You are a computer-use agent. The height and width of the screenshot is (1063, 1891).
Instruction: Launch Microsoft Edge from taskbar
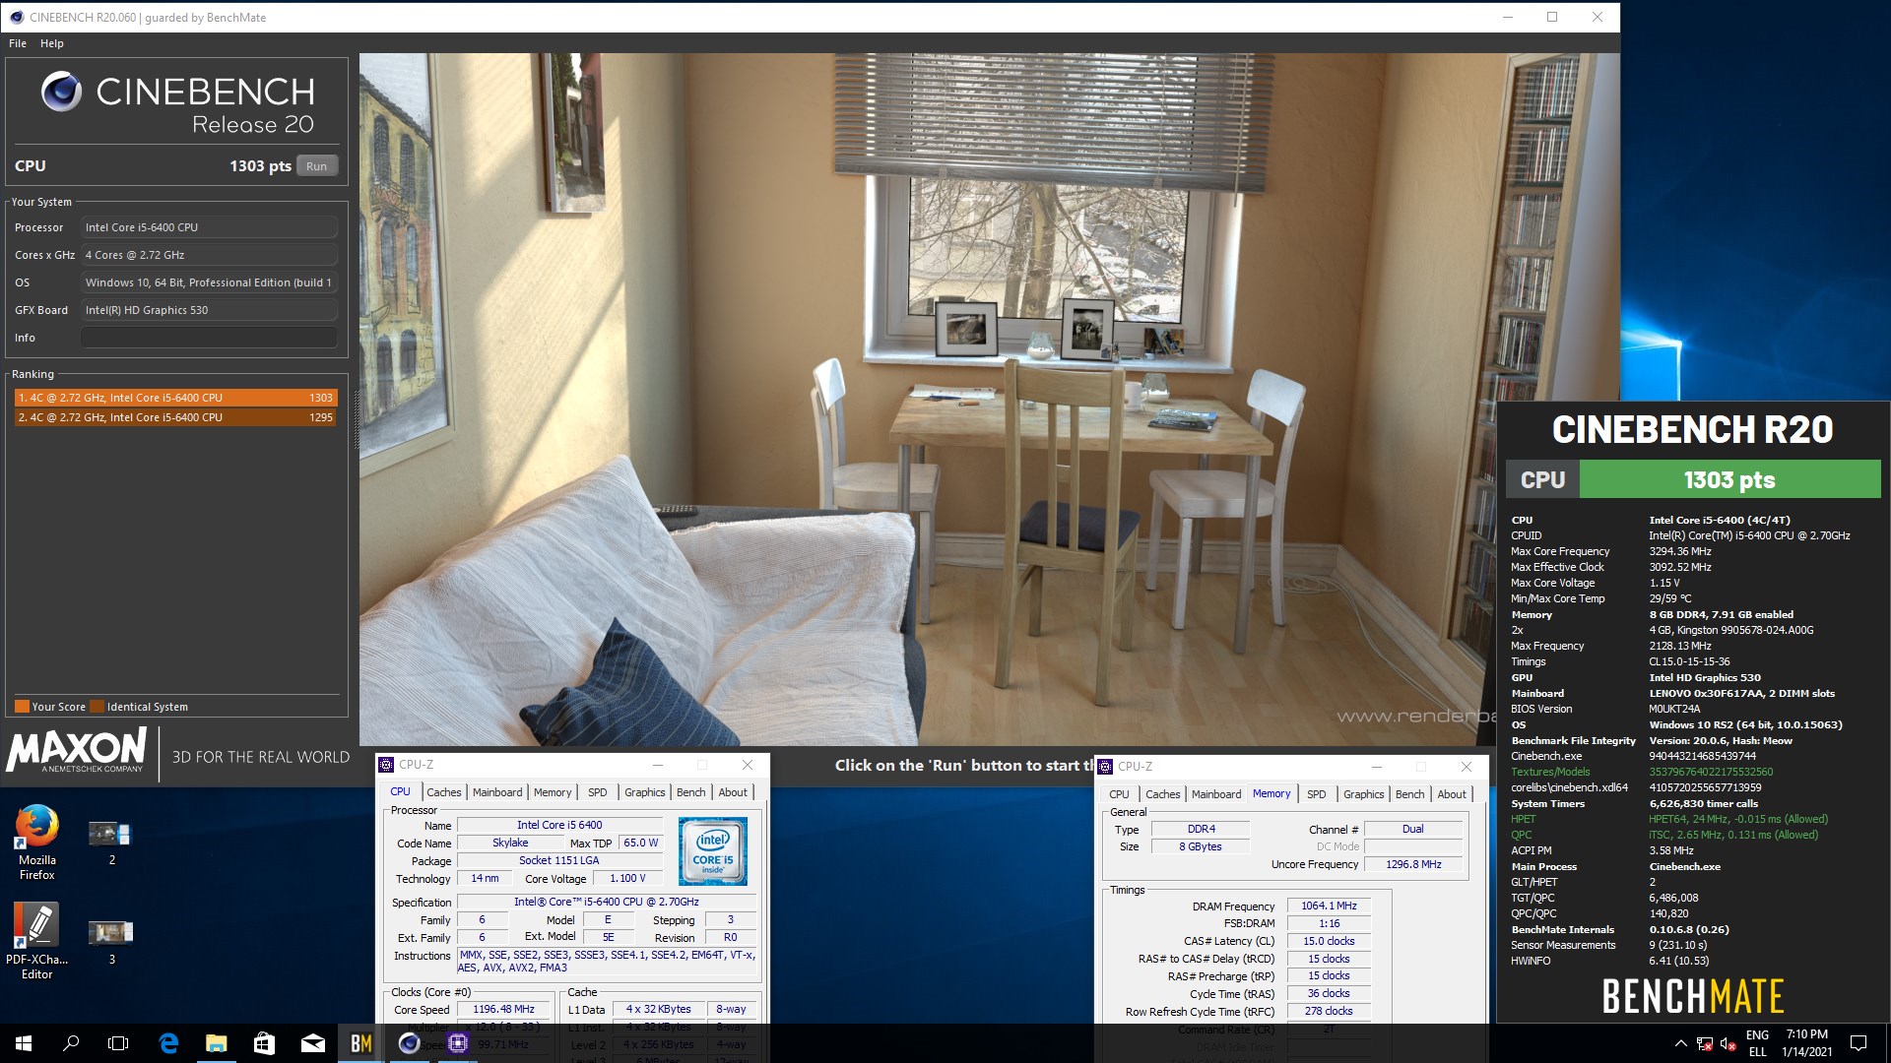[168, 1043]
